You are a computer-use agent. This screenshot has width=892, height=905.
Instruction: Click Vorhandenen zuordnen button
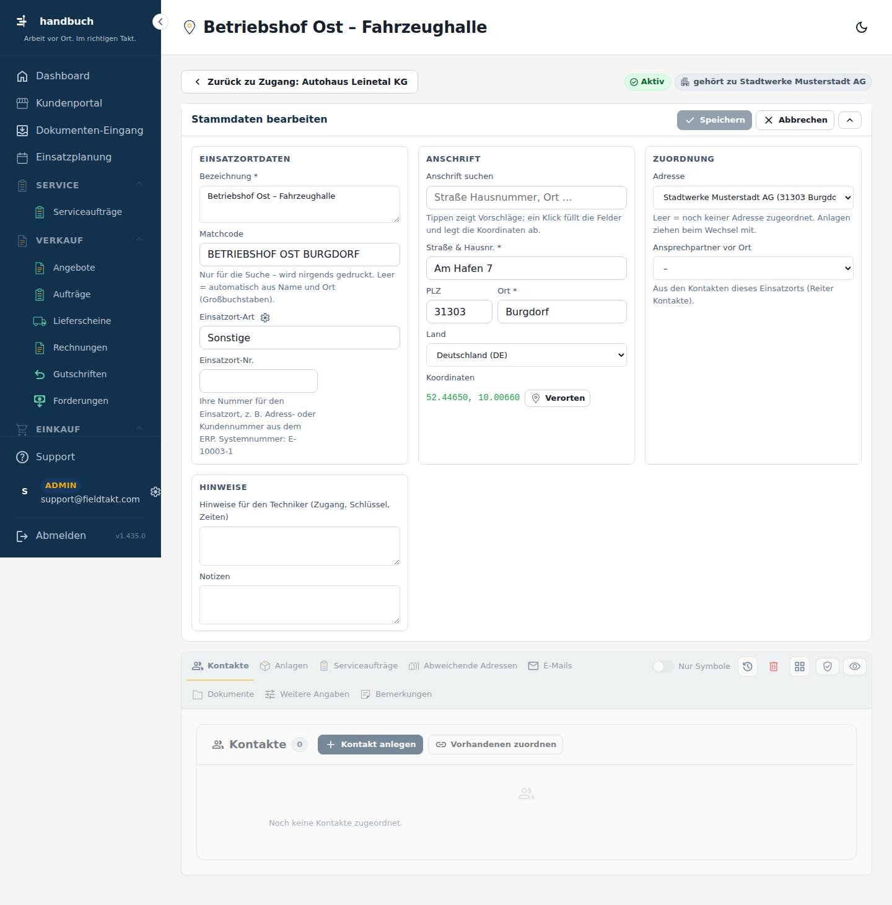496,745
